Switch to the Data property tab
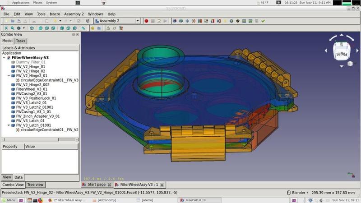The image size is (361, 203). 19,177
